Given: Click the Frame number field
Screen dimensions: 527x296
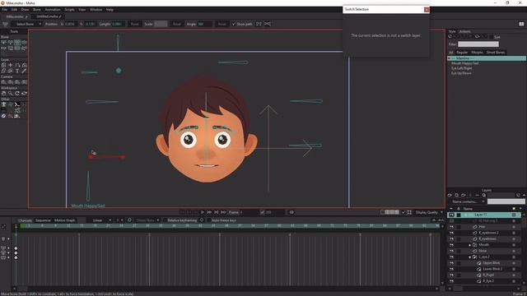Looking at the screenshot, I should point(249,212).
